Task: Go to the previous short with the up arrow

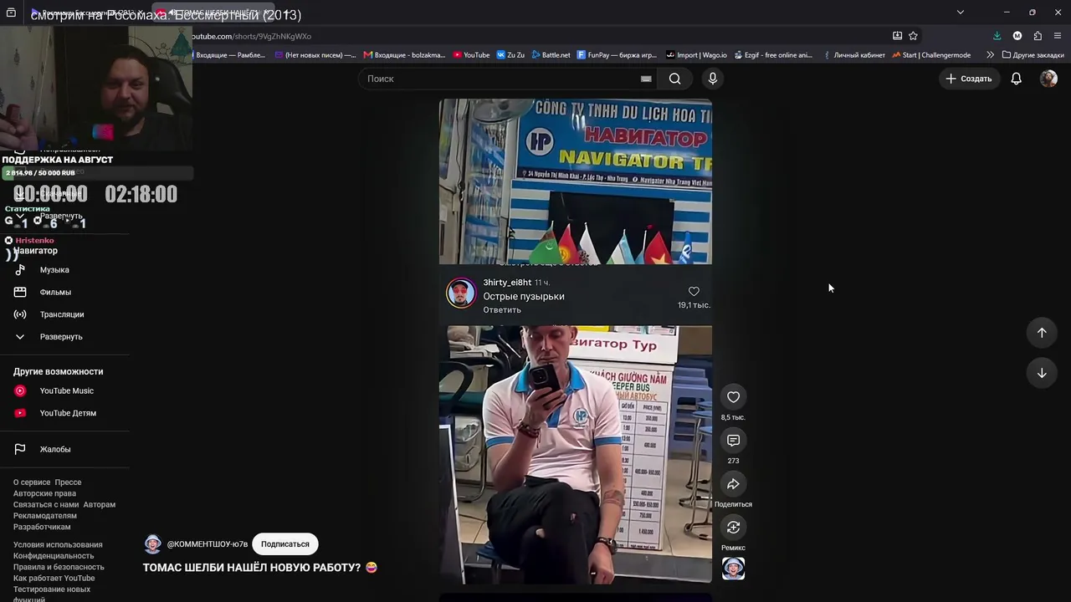Action: click(x=1042, y=333)
